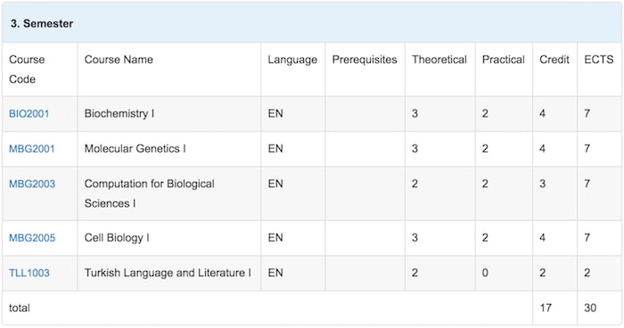This screenshot has height=328, width=624.
Task: Click the Practical column header
Action: (x=504, y=60)
